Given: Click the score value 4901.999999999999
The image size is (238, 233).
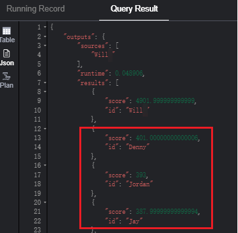Looking at the screenshot, I should click(x=165, y=100).
